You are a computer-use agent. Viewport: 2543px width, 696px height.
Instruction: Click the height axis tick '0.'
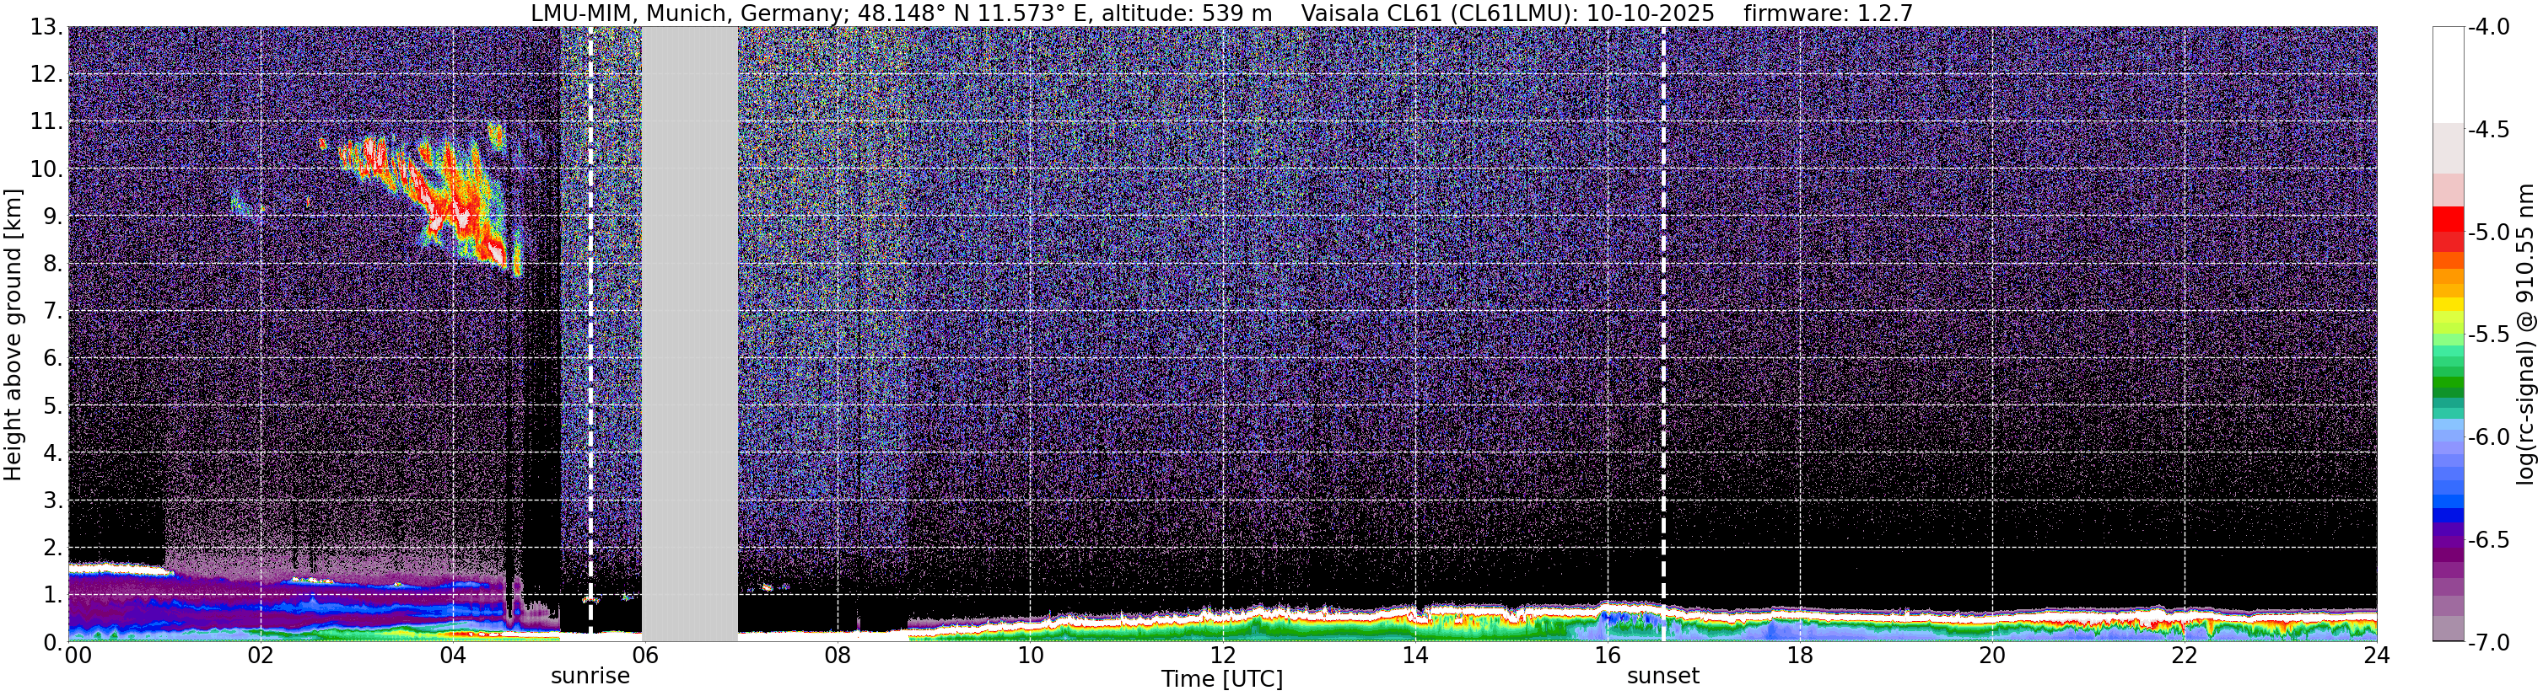tap(53, 642)
